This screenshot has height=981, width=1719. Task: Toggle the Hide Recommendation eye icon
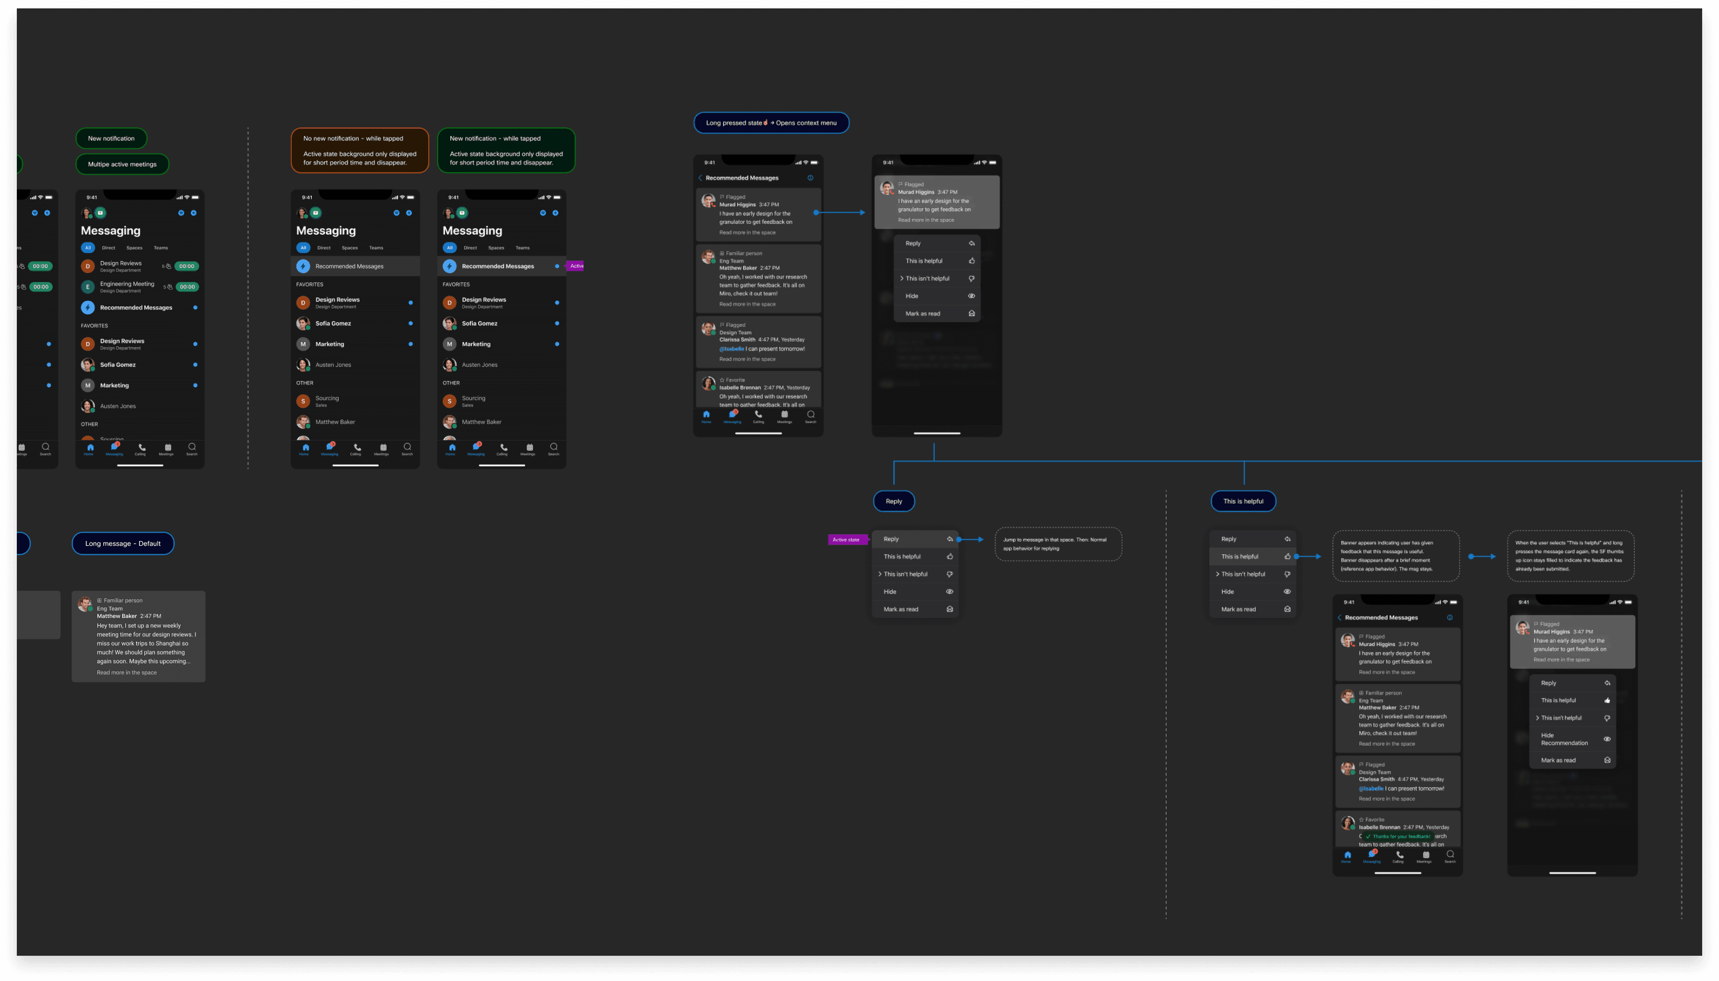coord(1607,739)
